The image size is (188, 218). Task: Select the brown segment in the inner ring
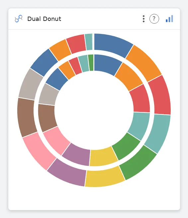[x=47, y=118]
